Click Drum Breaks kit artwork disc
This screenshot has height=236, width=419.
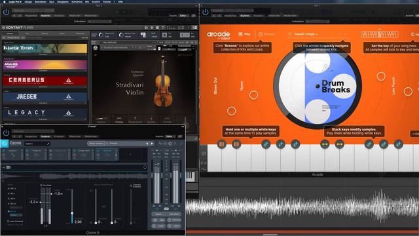point(318,86)
